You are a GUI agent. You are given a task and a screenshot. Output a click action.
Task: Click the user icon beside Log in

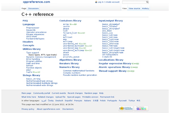(96, 2)
